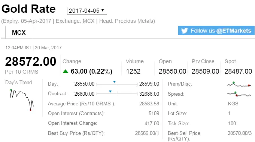Click the green up-arrow change icon
Viewport: 255px width, 142px height.
pyautogui.click(x=66, y=71)
